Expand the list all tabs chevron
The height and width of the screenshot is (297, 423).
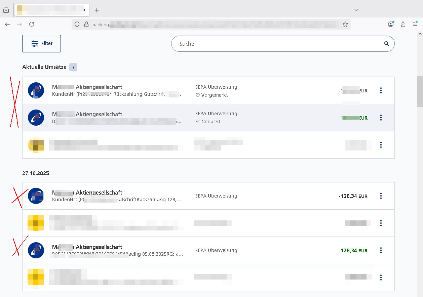(356, 10)
